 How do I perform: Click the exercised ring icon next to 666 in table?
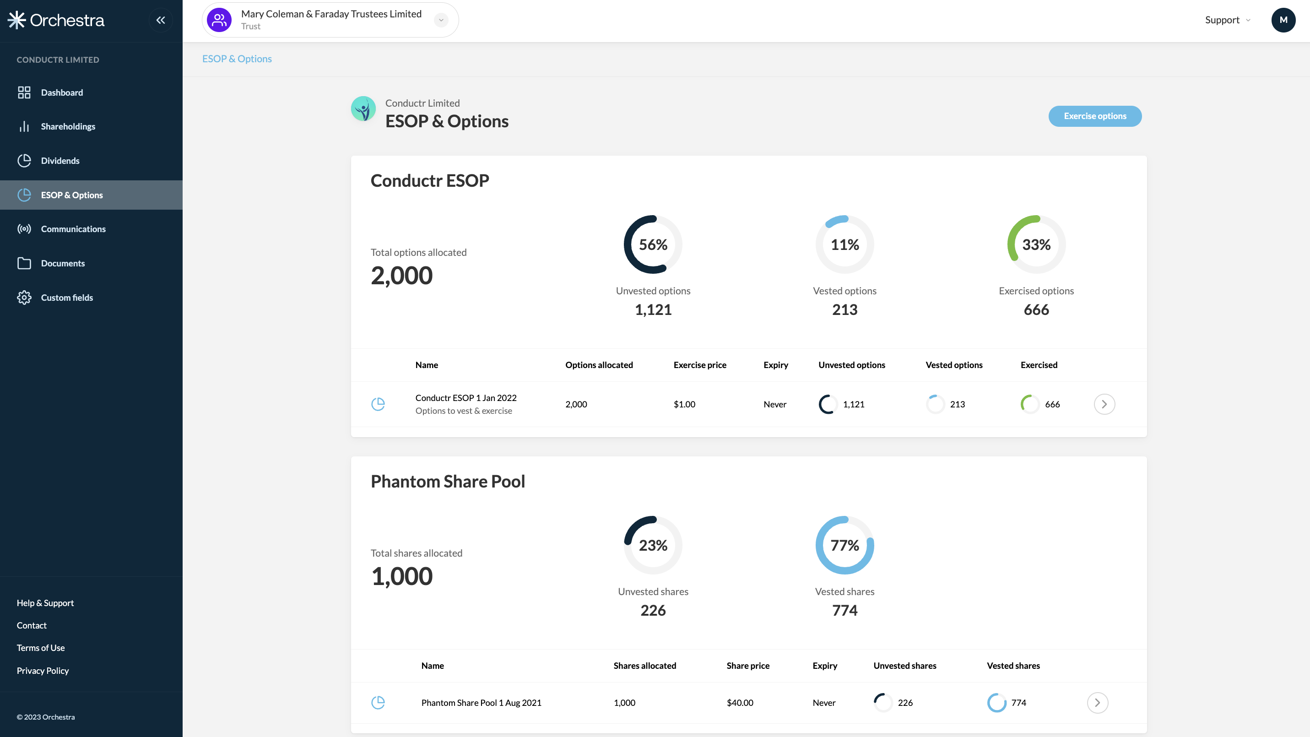[1030, 404]
